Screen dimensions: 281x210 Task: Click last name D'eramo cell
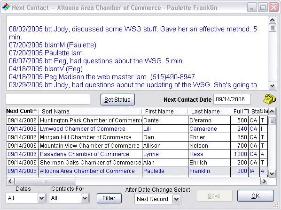(x=209, y=120)
